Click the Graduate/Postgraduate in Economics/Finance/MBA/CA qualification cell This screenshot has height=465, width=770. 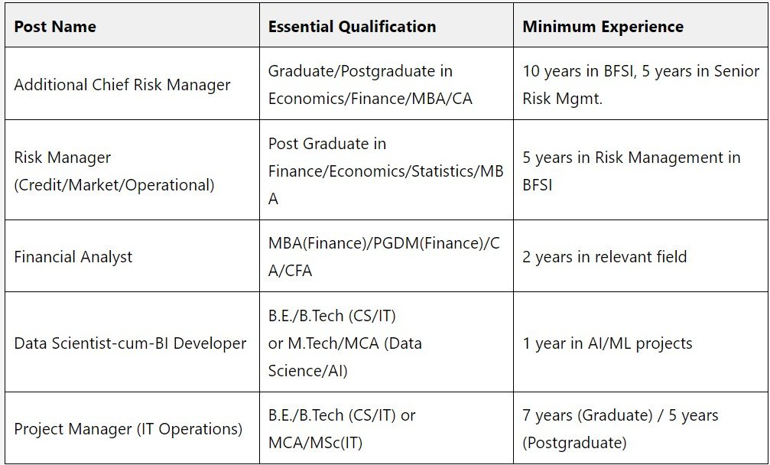tap(370, 85)
